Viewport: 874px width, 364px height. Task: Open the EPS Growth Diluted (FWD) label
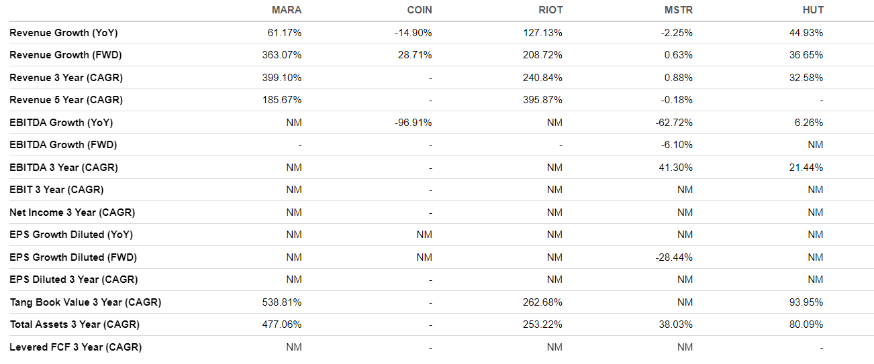coord(73,257)
